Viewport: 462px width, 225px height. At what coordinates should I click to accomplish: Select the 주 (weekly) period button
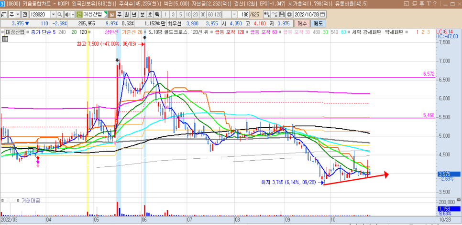(x=120, y=14)
